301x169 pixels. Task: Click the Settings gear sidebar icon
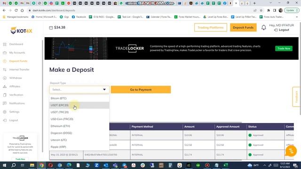coord(5,112)
